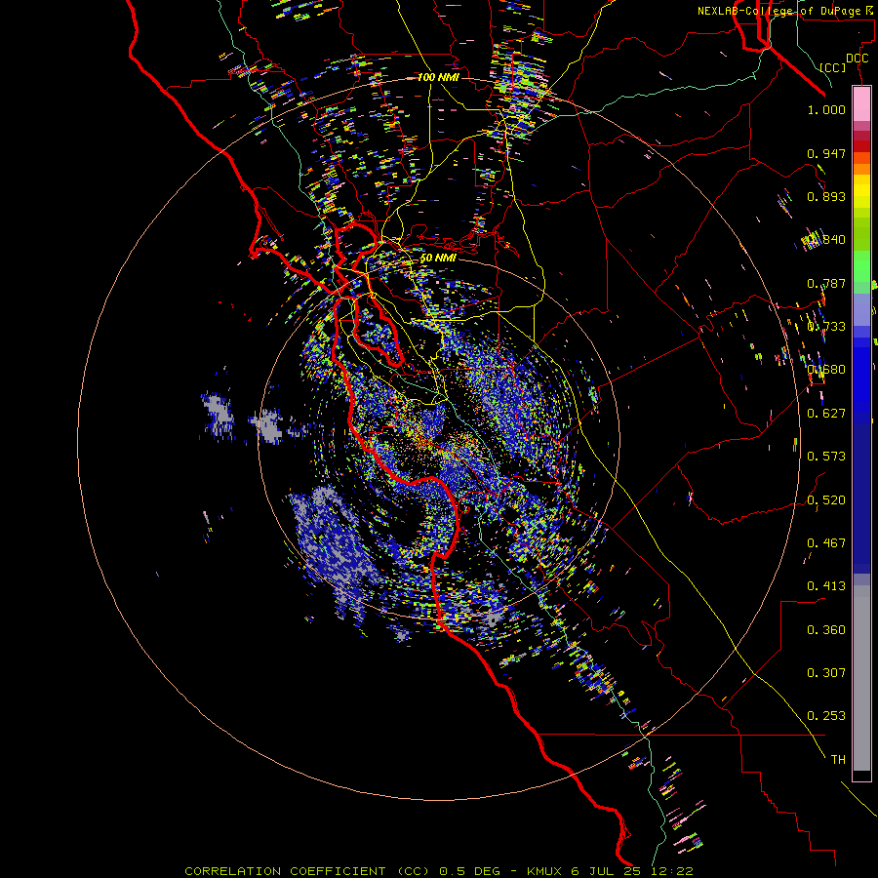The height and width of the screenshot is (878, 878).
Task: Click the 0.680 scale value
Action: tap(826, 370)
